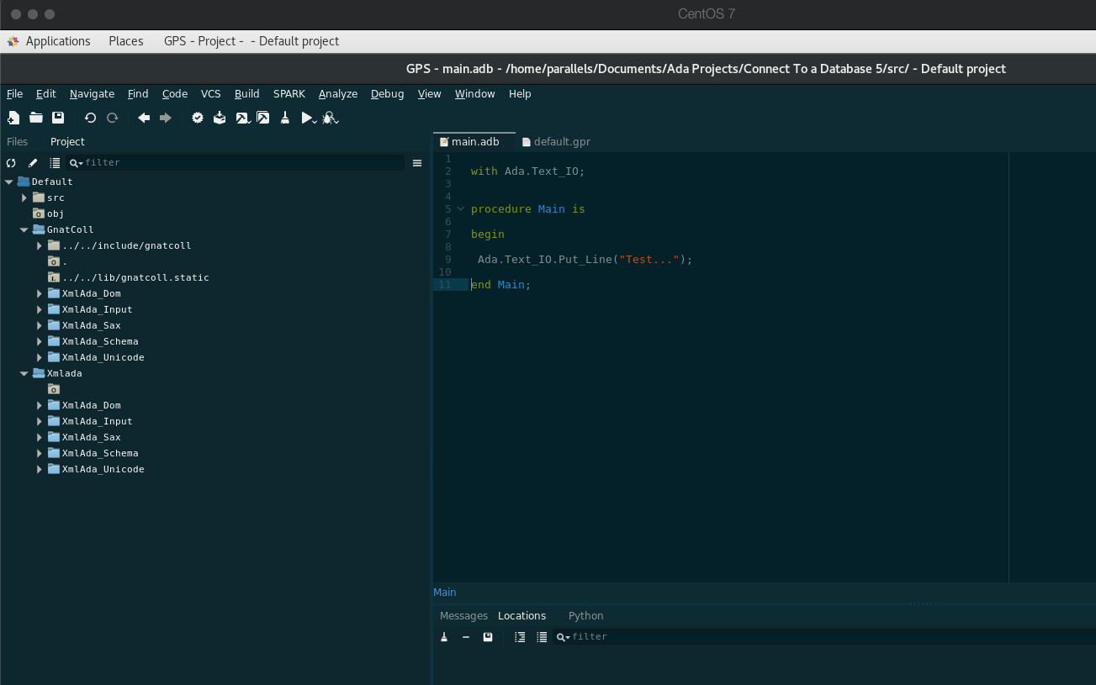Viewport: 1096px width, 685px height.
Task: Start the debugger with the bug icon
Action: [330, 119]
